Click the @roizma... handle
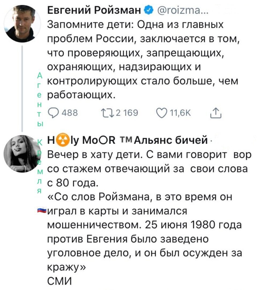 coord(183,10)
